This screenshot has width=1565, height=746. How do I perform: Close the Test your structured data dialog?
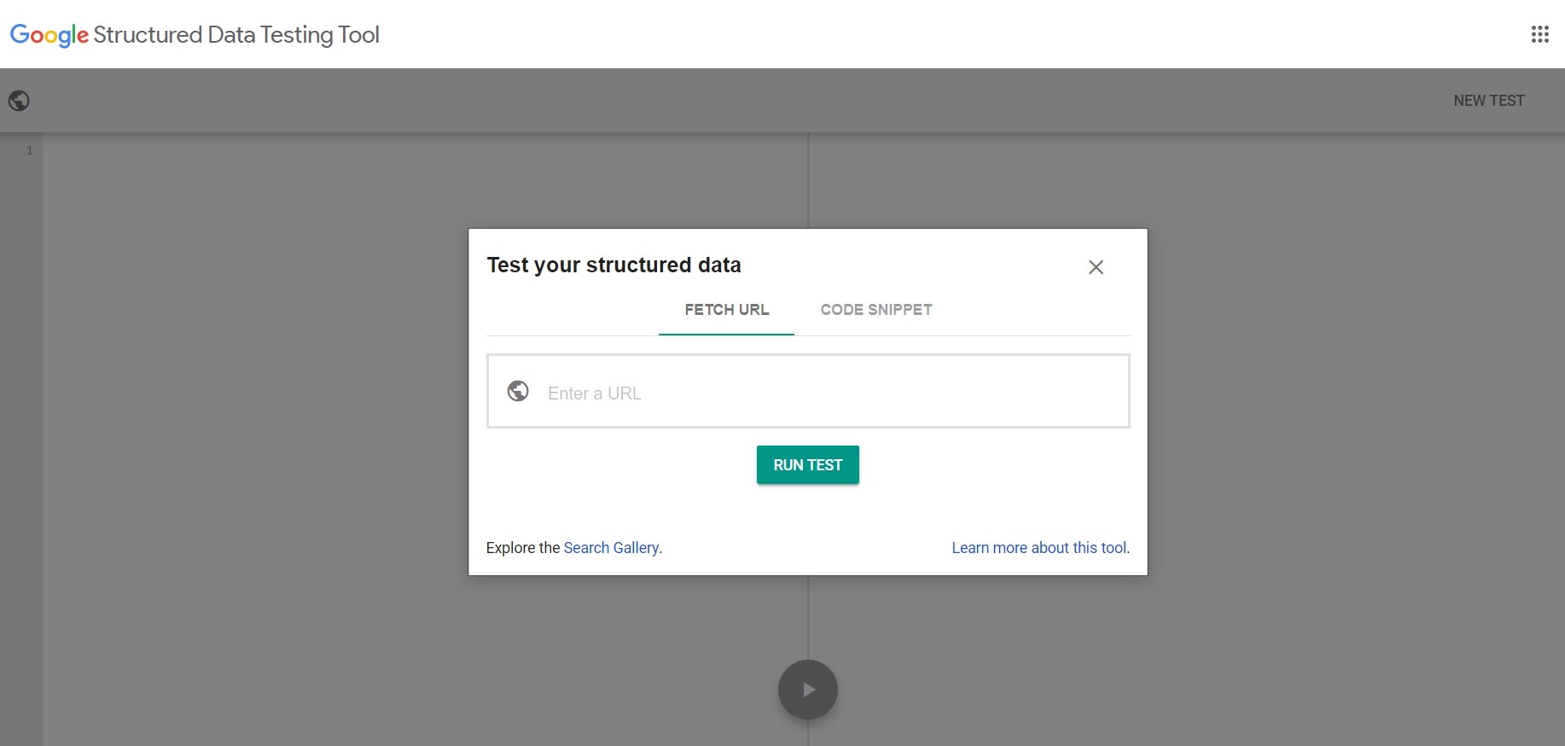click(x=1096, y=267)
